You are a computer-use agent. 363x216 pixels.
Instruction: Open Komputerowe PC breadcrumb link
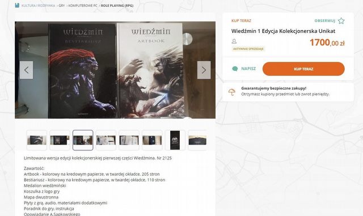point(83,6)
